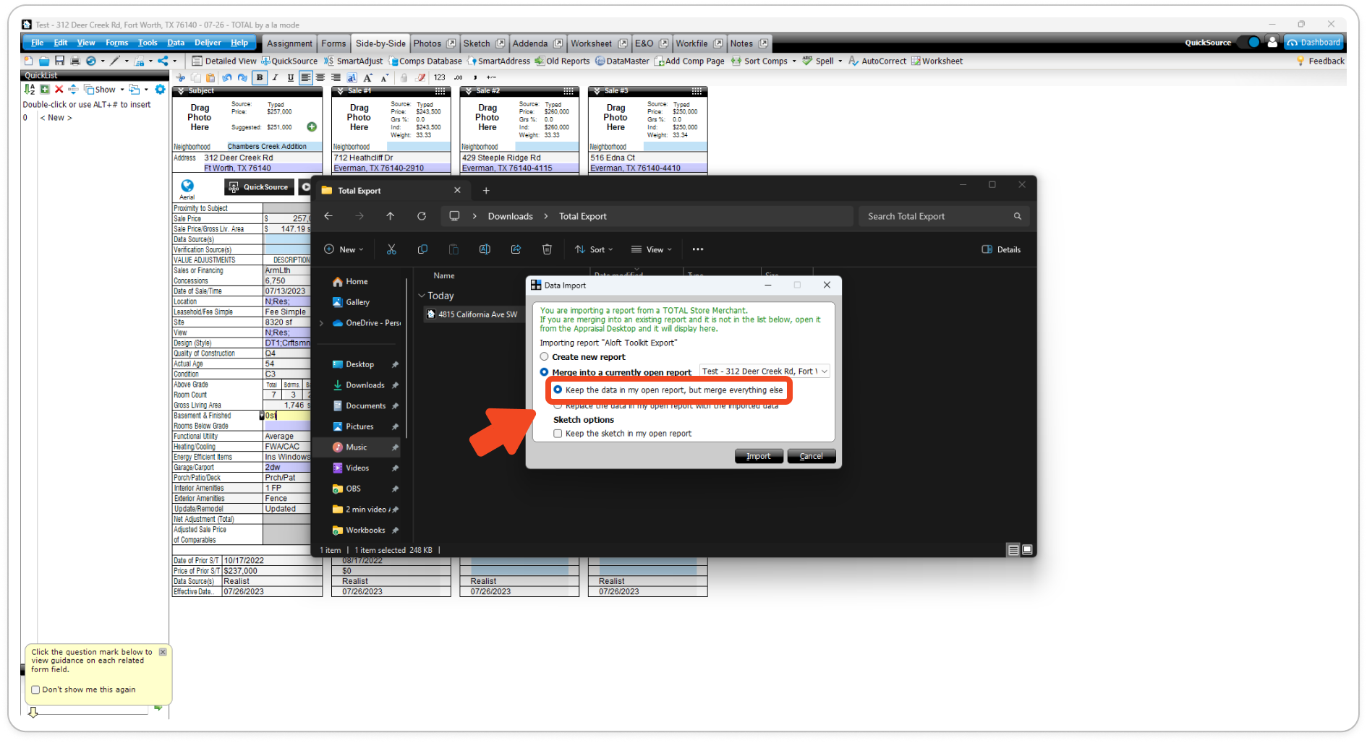This screenshot has height=743, width=1367.
Task: Open the Dashboard button
Action: [1313, 43]
